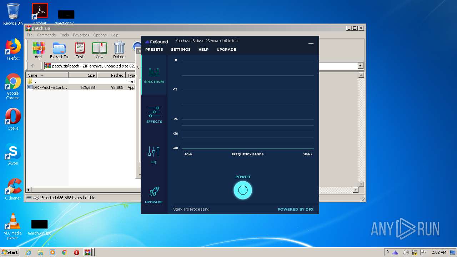Open the WinRAR Help menu

(x=114, y=35)
